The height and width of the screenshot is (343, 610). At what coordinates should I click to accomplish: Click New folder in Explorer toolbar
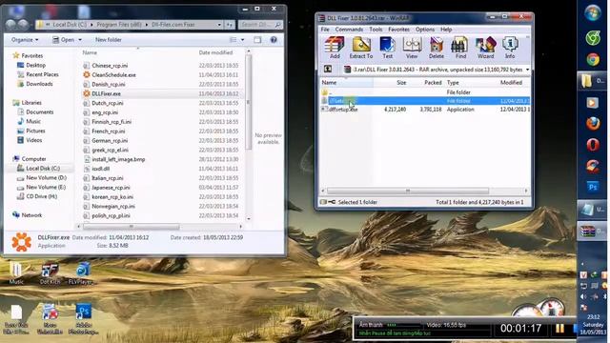tap(108, 40)
